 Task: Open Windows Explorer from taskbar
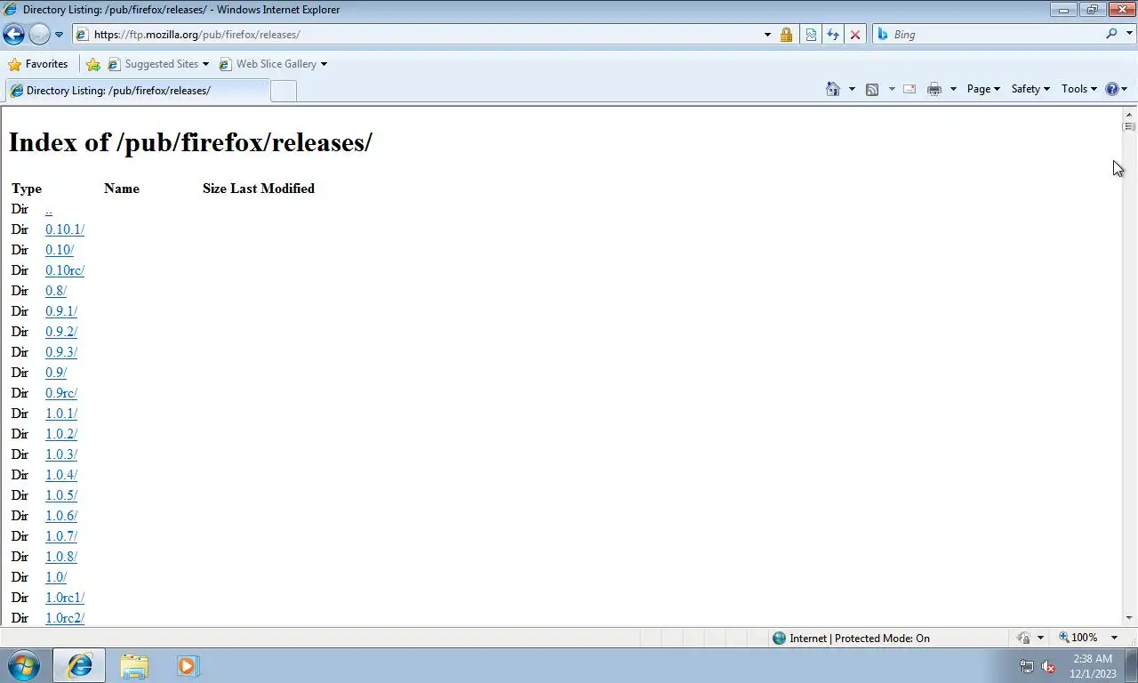[134, 665]
